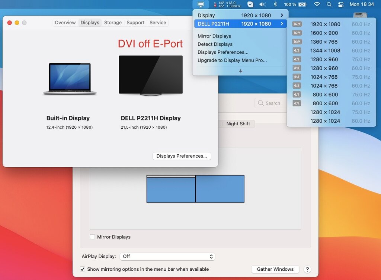
Task: Click the Display Menu monitor icon in menu bar
Action: coord(201,4)
